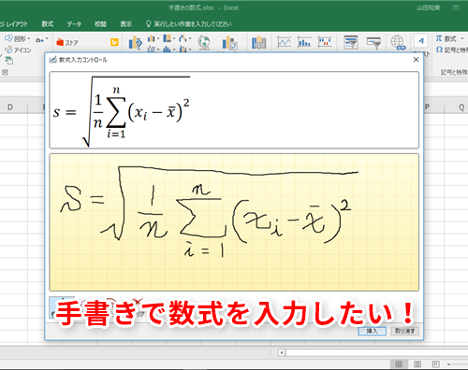Switch to the 校閲 ribbon tab
The width and height of the screenshot is (468, 370).
[100, 24]
